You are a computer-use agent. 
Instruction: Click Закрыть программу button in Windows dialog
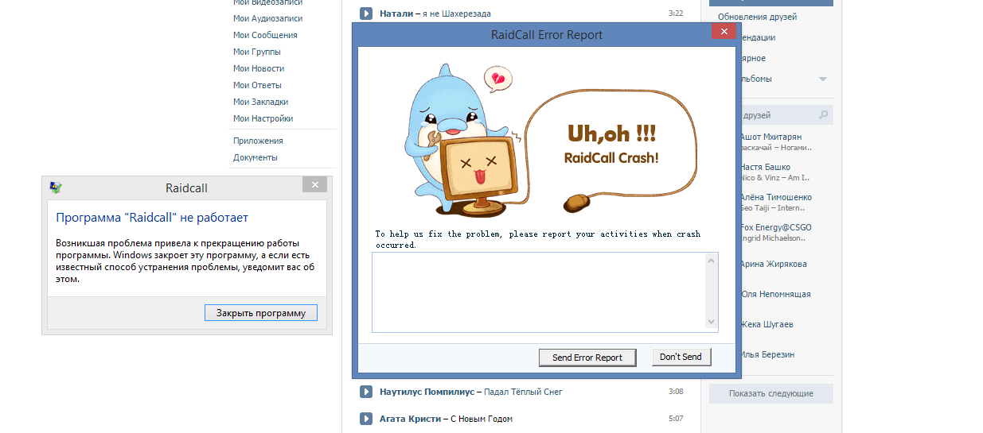[x=261, y=313]
